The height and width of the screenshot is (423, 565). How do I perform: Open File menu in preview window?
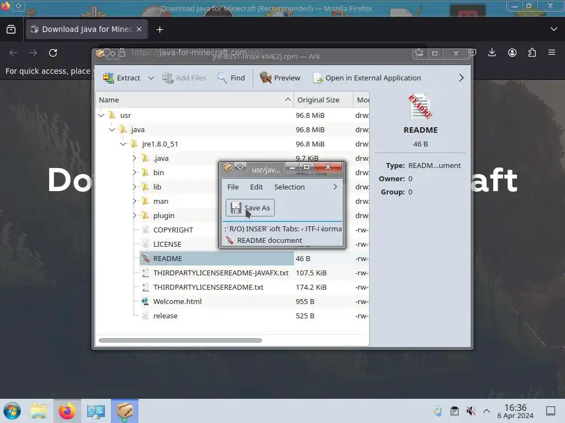click(x=233, y=187)
